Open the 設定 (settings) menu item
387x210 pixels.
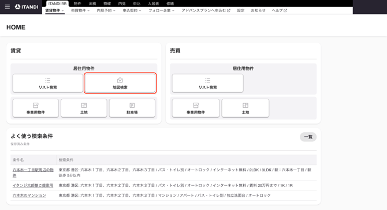click(x=241, y=10)
